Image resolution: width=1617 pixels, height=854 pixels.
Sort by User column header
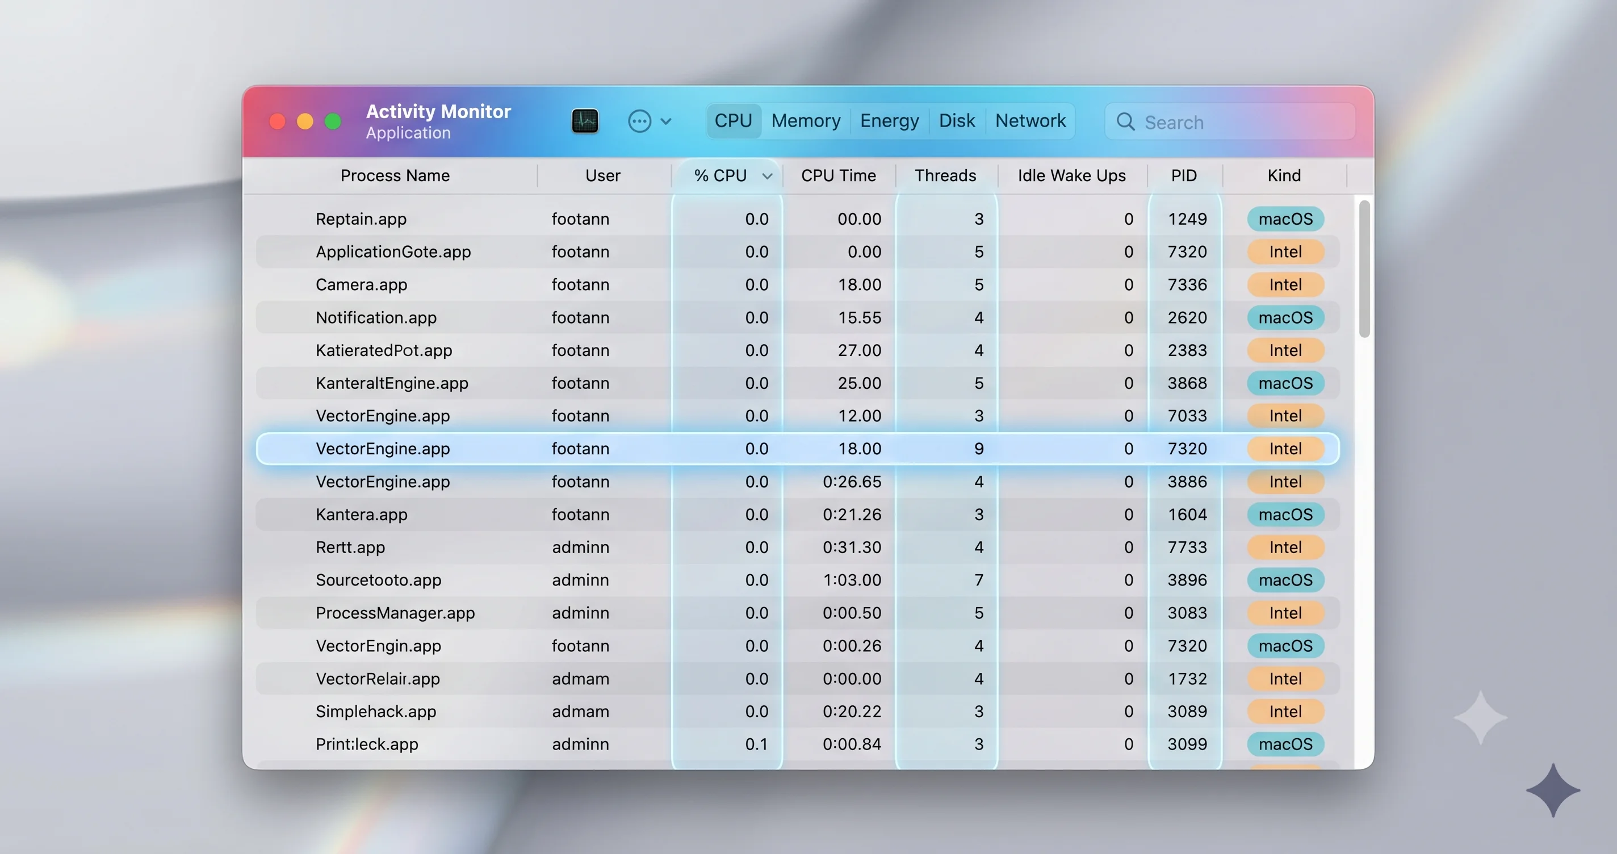pos(602,176)
